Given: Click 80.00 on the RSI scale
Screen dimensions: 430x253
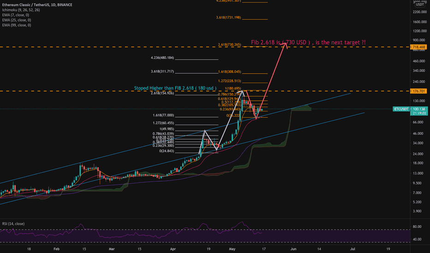Looking at the screenshot, I should [417, 226].
